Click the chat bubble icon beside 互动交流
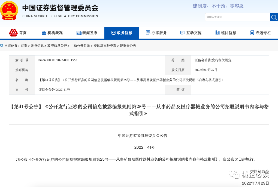The image size is (278, 187). pyautogui.click(x=183, y=33)
